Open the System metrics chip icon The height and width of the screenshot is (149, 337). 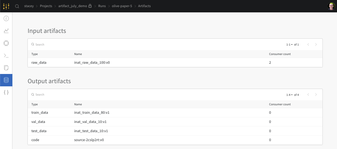click(x=6, y=43)
